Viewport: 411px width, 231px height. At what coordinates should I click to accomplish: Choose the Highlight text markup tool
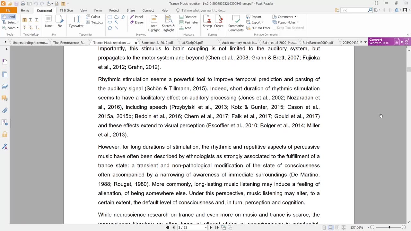tap(24, 20)
